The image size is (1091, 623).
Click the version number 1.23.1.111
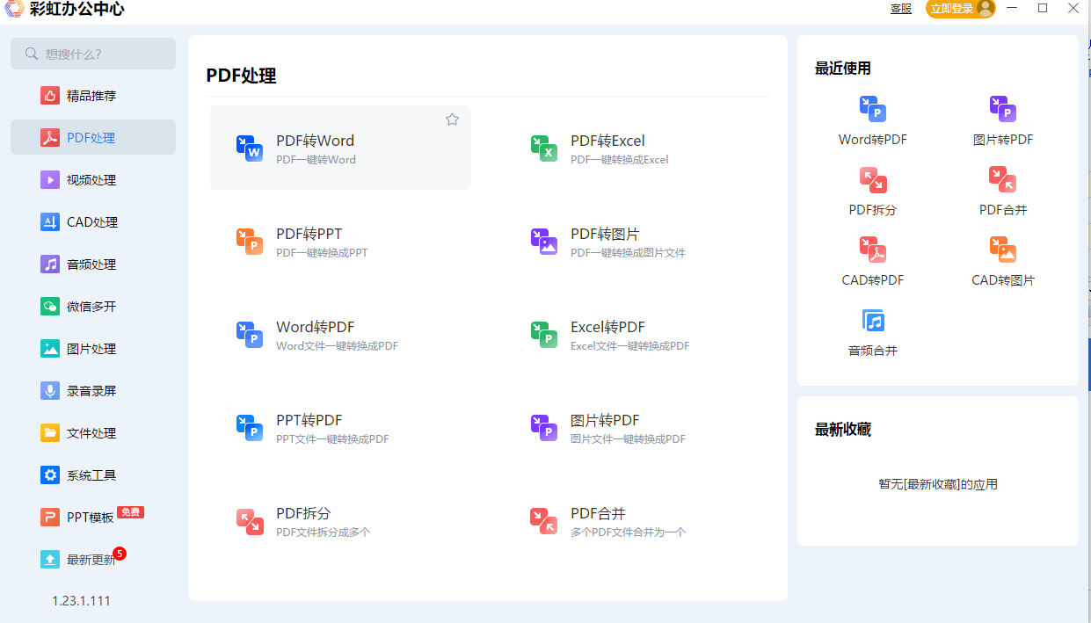point(81,601)
